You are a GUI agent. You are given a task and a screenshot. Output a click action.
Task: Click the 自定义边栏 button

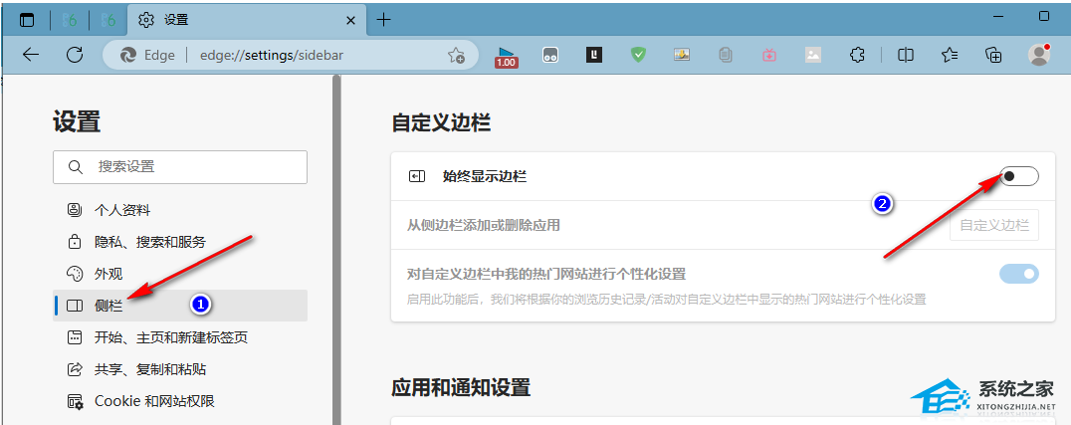[993, 225]
